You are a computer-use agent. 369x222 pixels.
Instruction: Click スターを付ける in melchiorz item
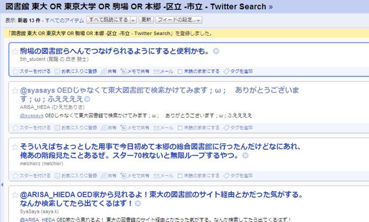32,176
